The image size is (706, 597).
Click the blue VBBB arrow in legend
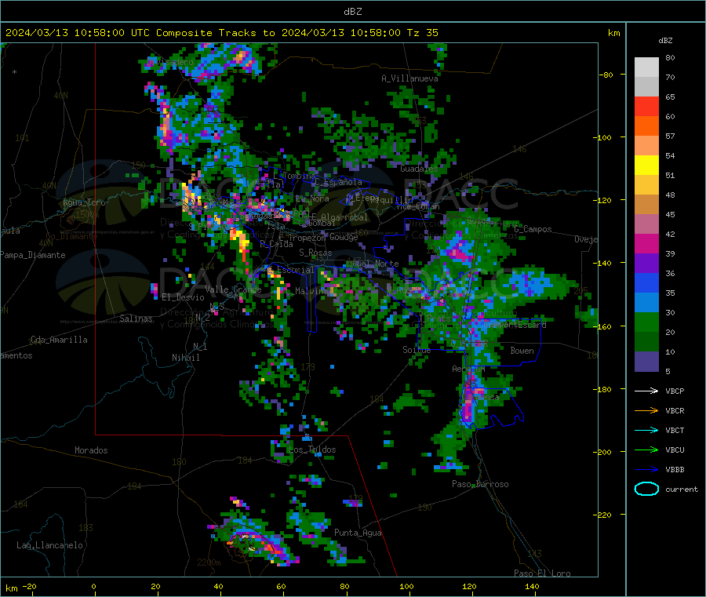tap(646, 470)
